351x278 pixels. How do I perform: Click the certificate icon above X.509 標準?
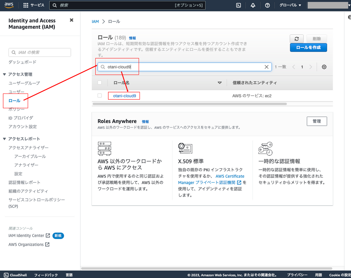(185, 149)
